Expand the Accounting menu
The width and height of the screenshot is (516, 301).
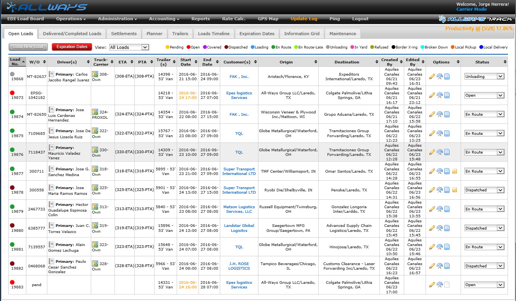[x=164, y=19]
